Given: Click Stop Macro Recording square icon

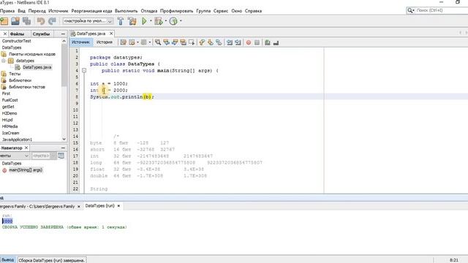Looking at the screenshot, I should (x=257, y=42).
